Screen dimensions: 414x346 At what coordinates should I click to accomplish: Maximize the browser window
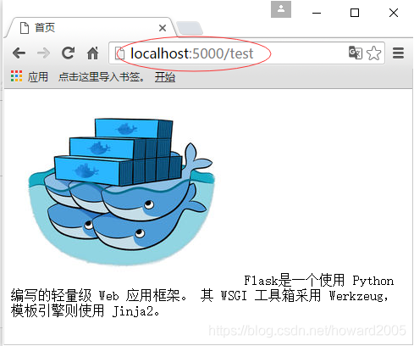(355, 13)
